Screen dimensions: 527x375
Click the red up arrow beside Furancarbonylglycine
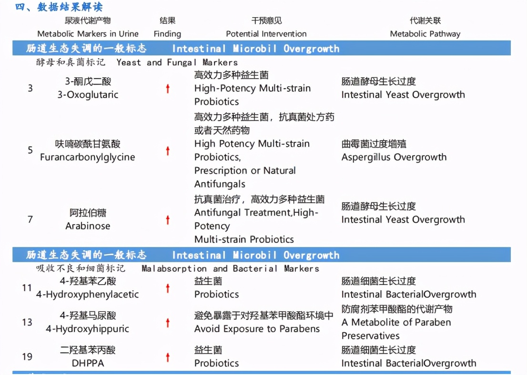click(x=168, y=150)
